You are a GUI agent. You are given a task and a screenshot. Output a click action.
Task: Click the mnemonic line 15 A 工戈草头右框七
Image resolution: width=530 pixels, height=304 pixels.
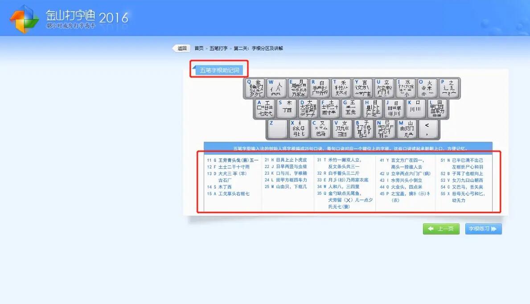coord(228,194)
